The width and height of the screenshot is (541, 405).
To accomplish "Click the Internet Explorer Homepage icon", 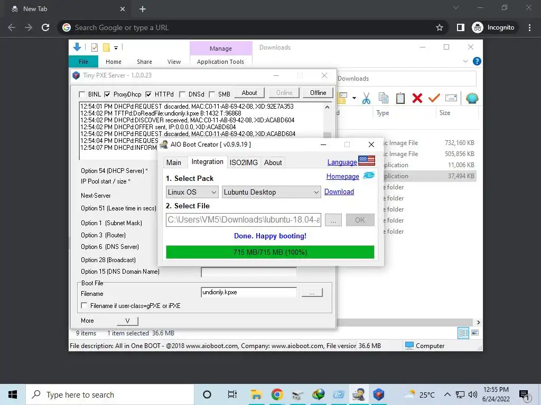I will 369,175.
